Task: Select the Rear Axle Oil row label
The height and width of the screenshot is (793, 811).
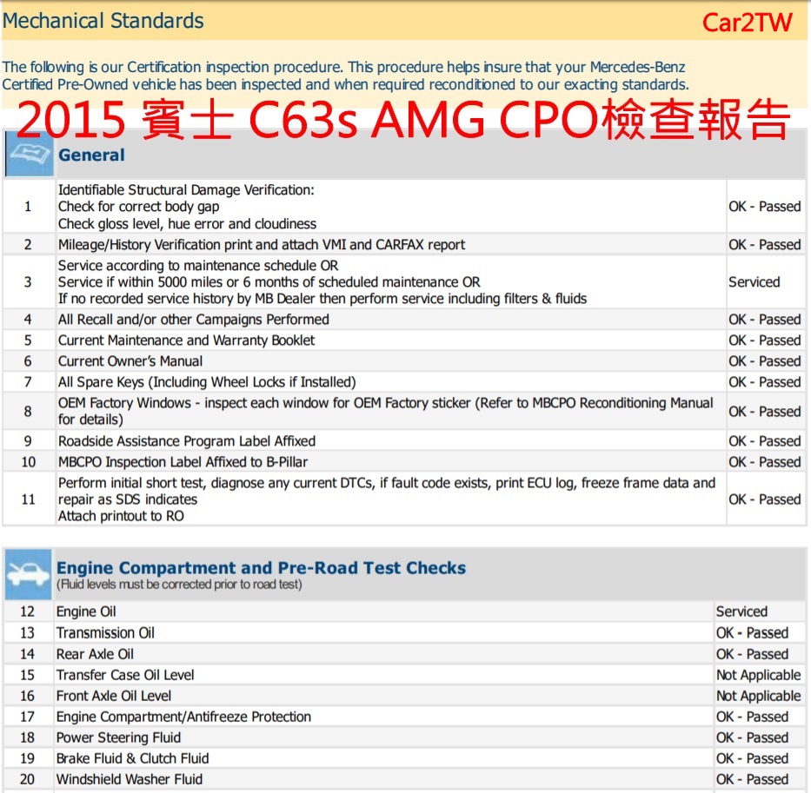Action: coord(95,654)
